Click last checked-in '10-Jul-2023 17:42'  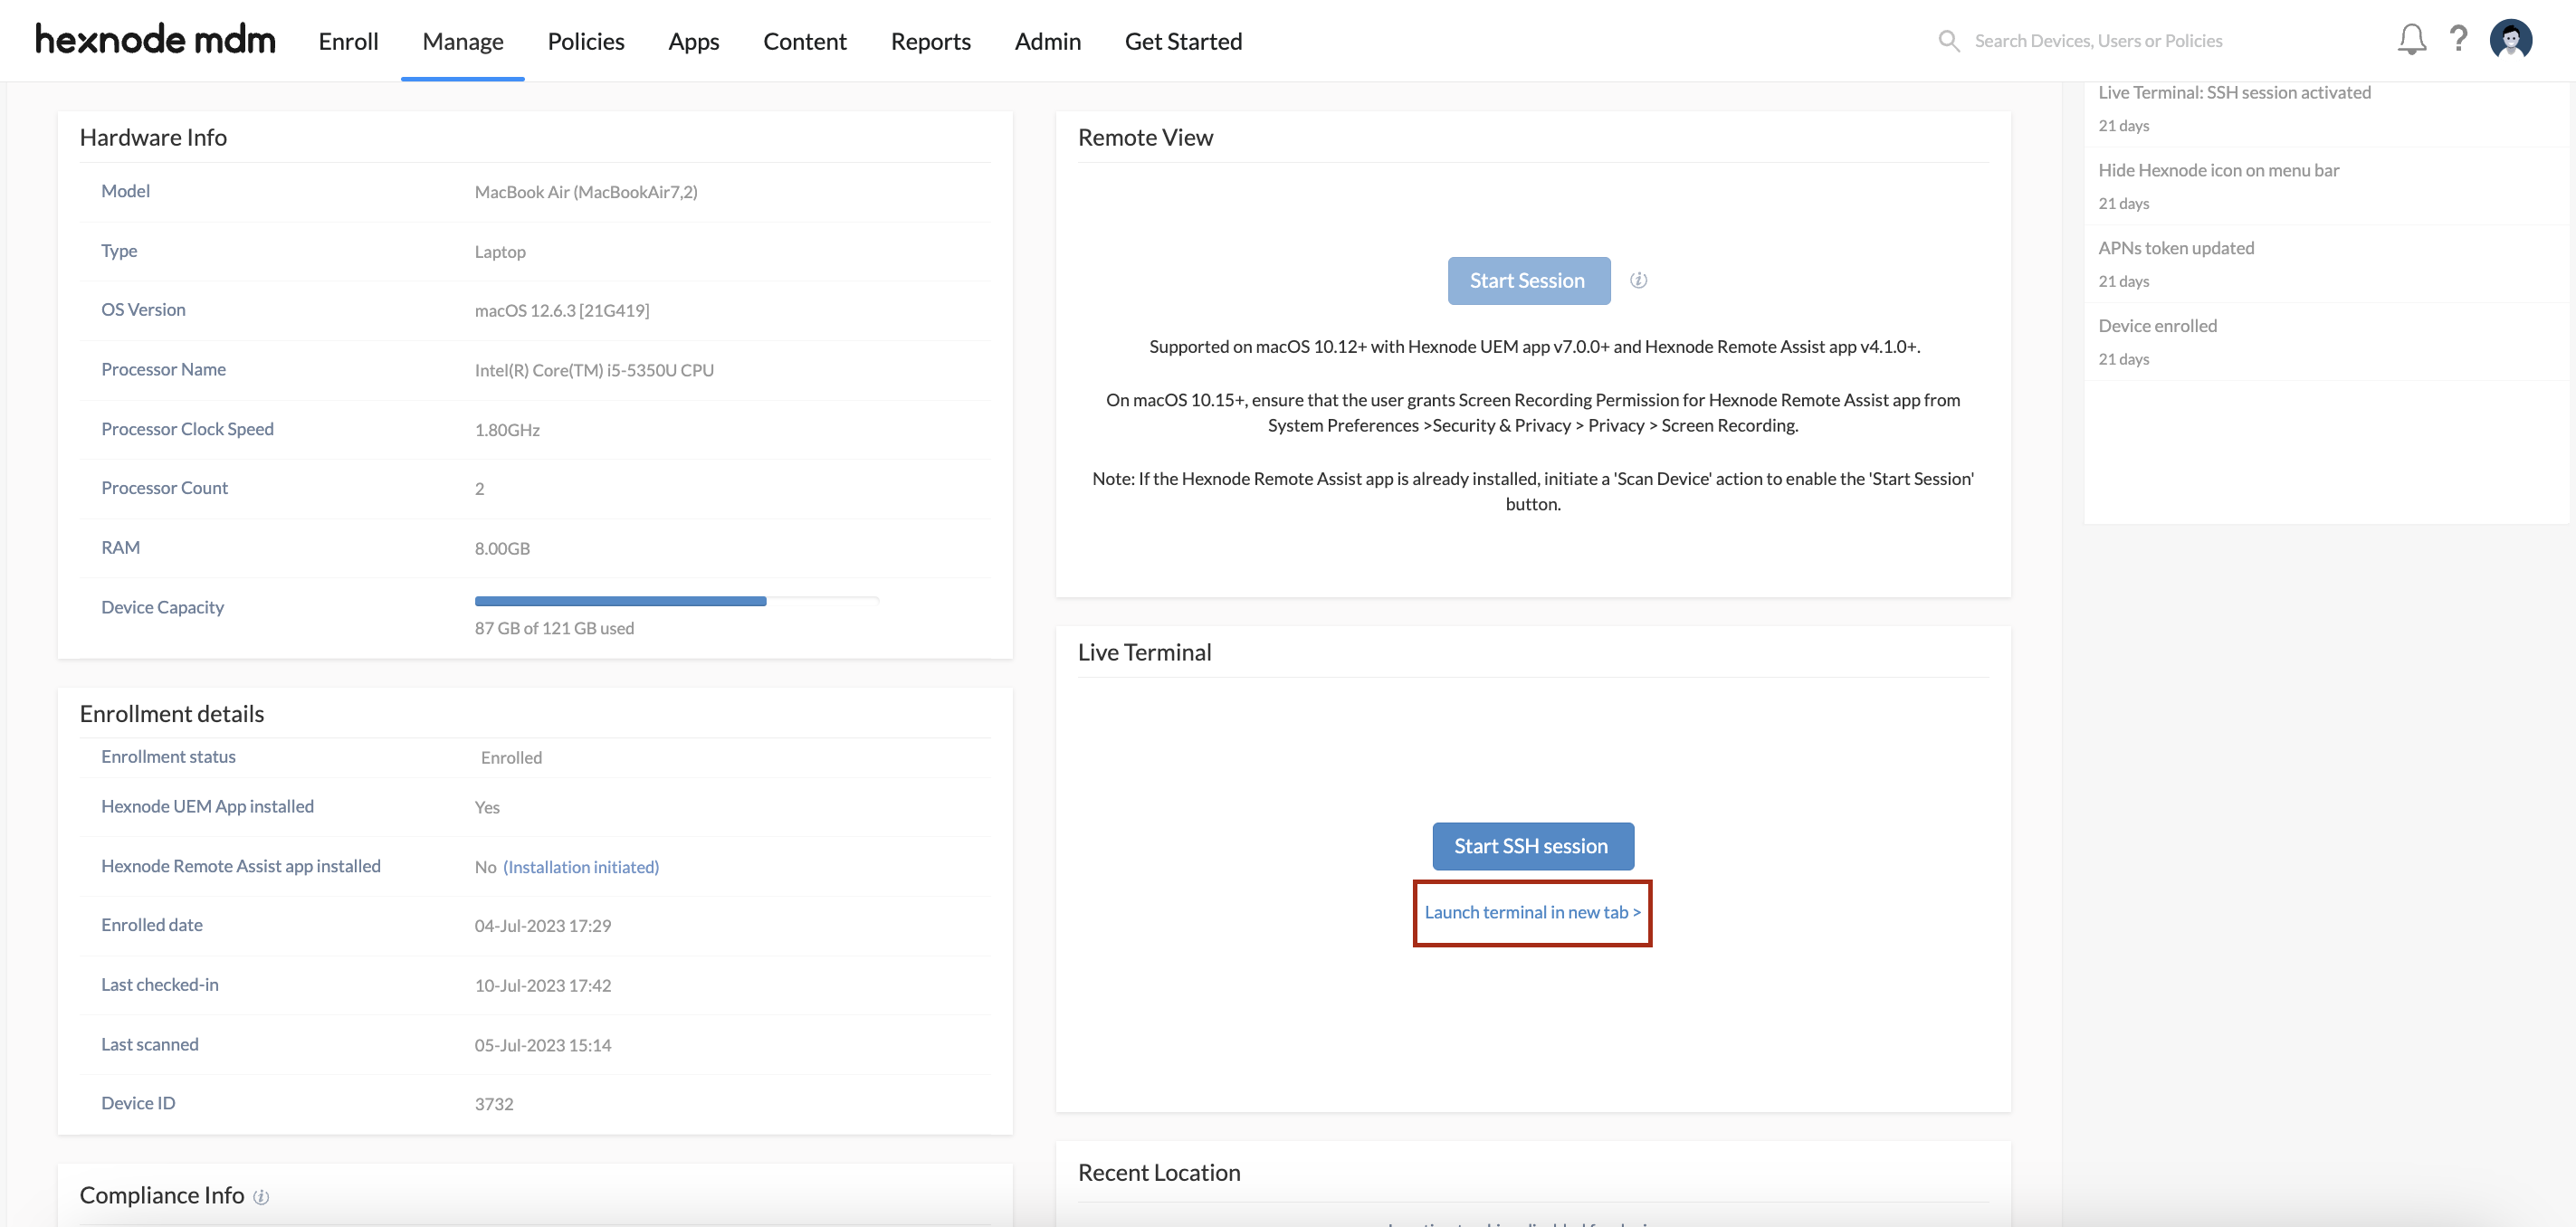point(543,986)
